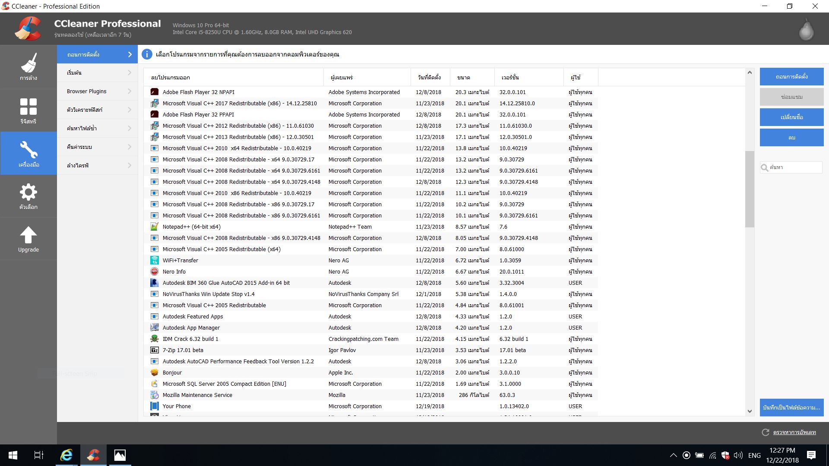Expand the Browser Plugins menu chevron
Viewport: 829px width, 466px height.
[x=130, y=91]
